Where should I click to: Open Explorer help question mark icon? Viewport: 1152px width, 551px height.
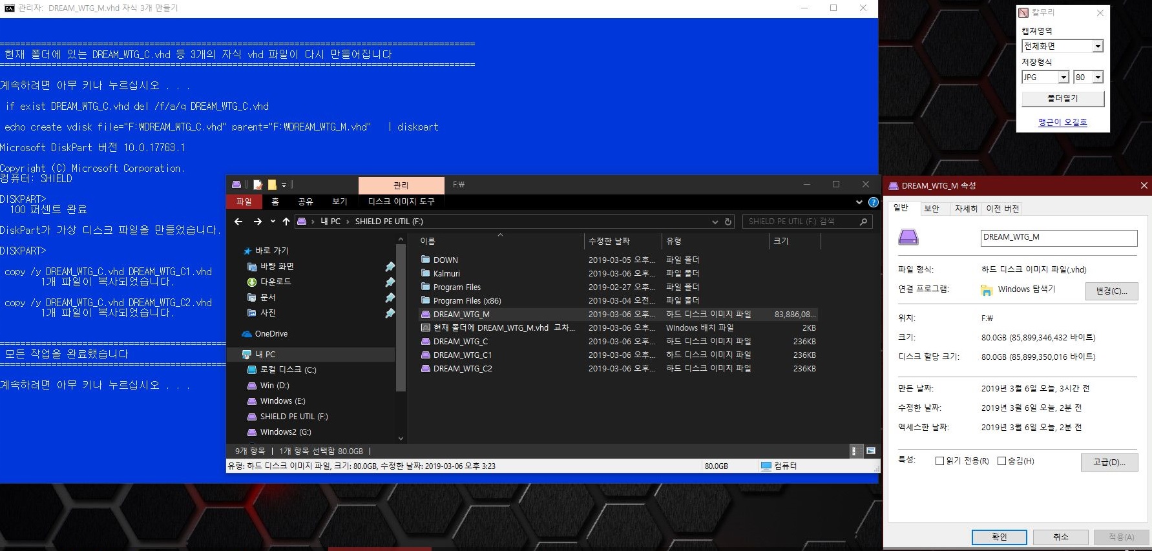click(x=874, y=202)
